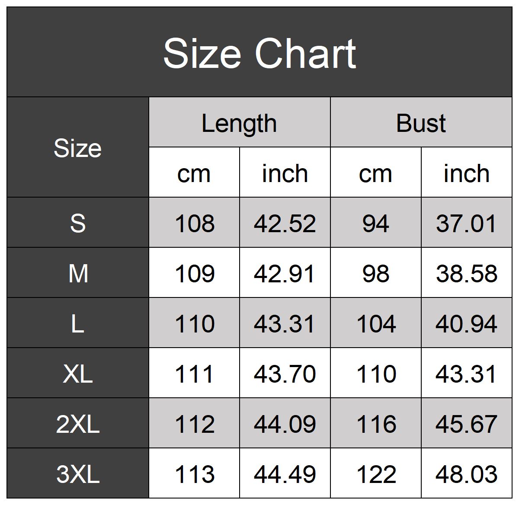Click the 48.03 inch bust value
Viewport: 519px width, 505px height.
click(x=466, y=474)
